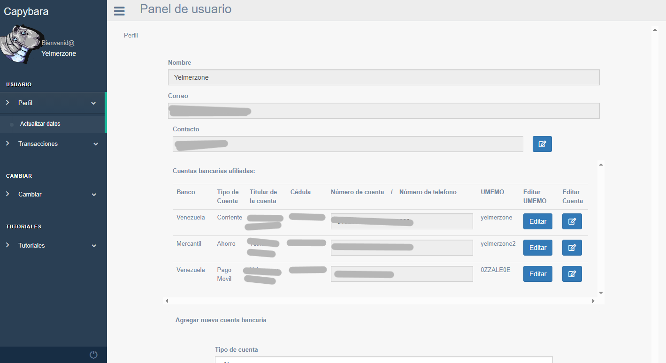Click the Panel de usuario title

[x=185, y=9]
